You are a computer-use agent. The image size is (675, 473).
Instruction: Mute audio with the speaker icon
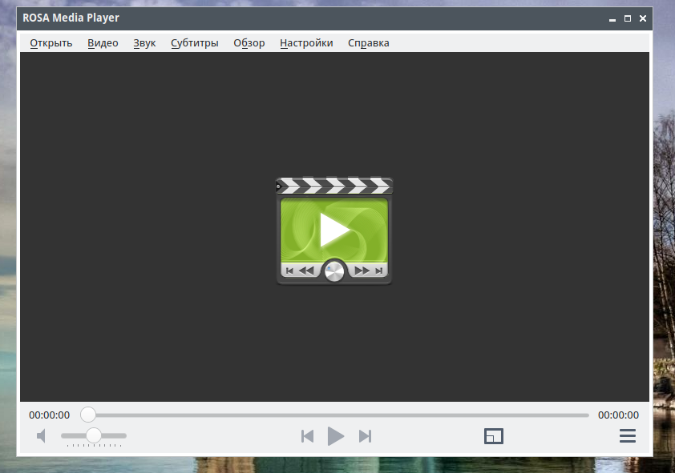point(42,436)
